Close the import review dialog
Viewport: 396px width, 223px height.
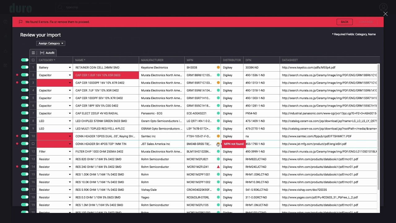[x=385, y=14]
